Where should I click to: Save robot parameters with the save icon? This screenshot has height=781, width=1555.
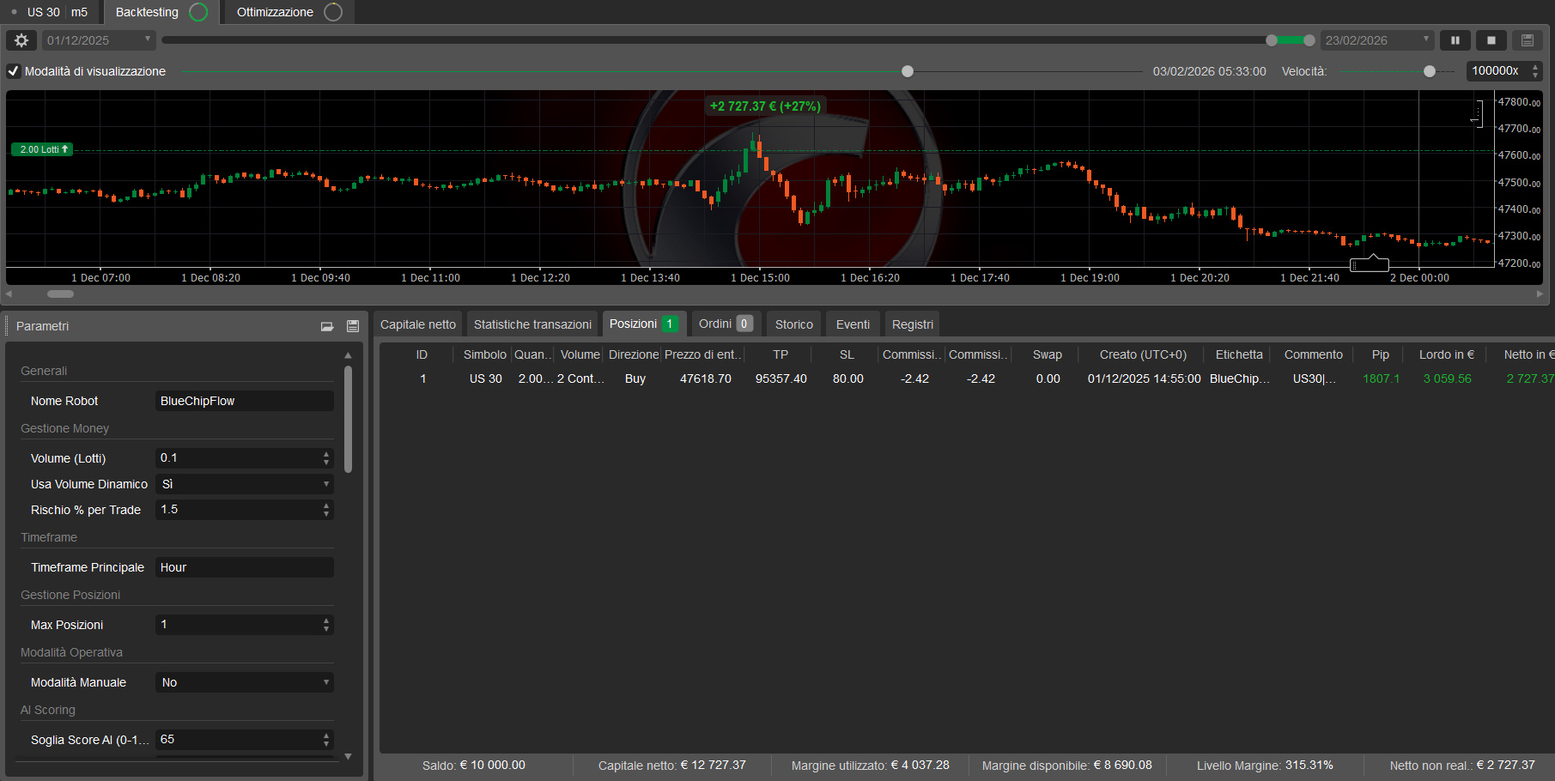coord(352,326)
